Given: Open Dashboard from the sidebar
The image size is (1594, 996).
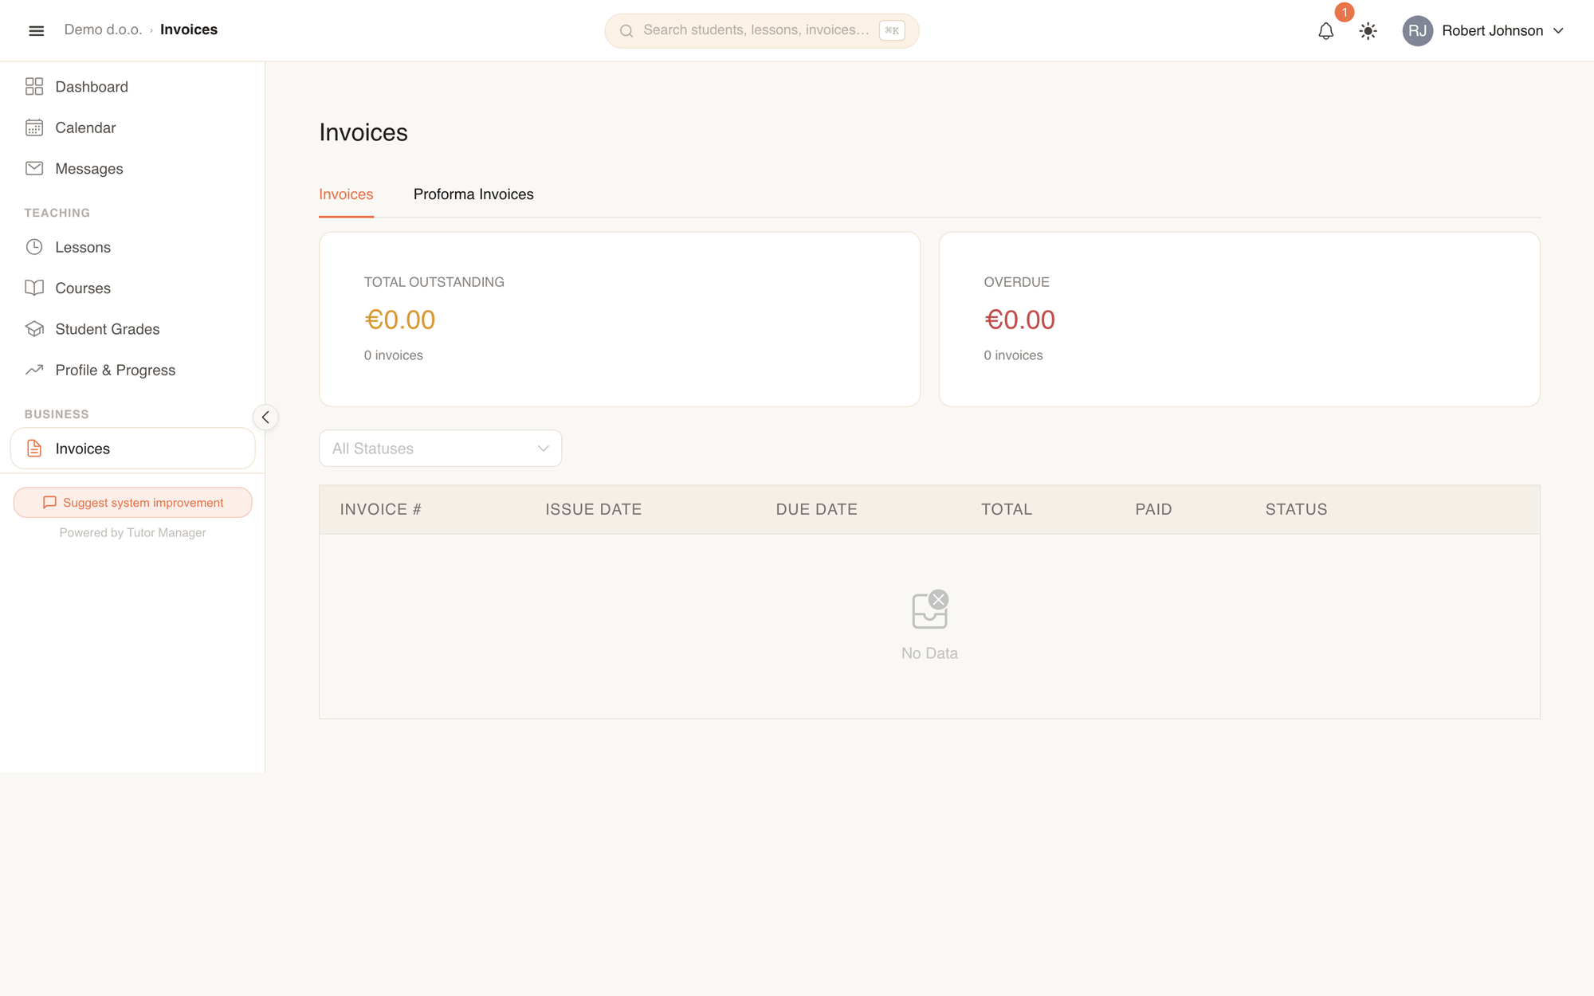Looking at the screenshot, I should pyautogui.click(x=132, y=86).
